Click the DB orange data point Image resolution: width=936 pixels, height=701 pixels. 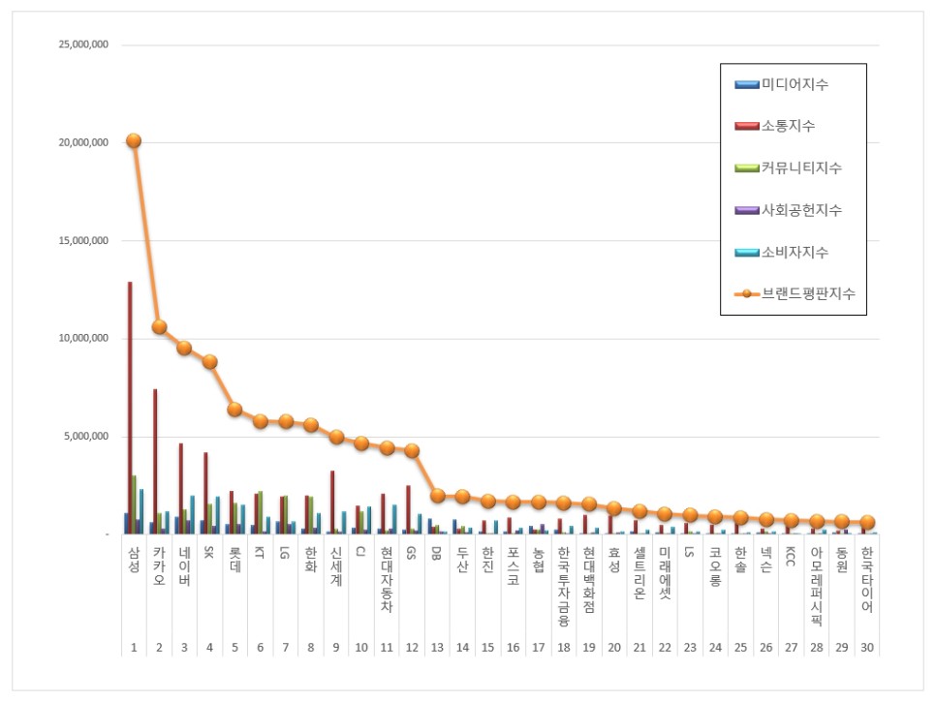(437, 496)
